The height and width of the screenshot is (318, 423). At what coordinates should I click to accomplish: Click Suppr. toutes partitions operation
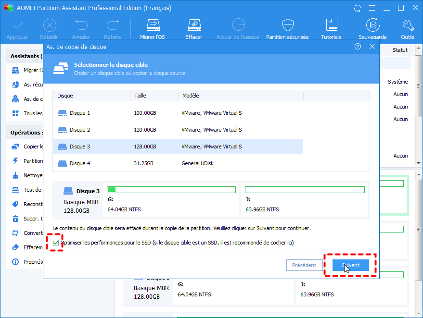pyautogui.click(x=27, y=219)
